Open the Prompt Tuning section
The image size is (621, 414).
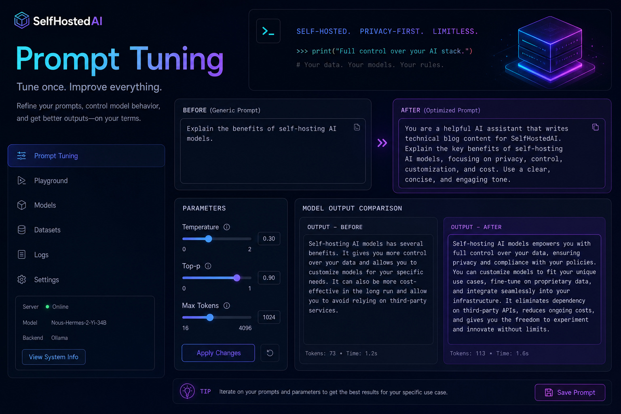(86, 156)
